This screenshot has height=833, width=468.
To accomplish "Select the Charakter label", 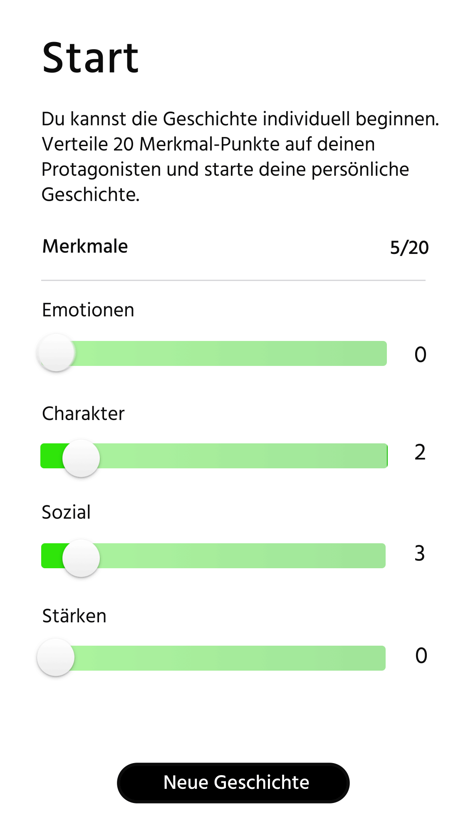I will pyautogui.click(x=83, y=414).
